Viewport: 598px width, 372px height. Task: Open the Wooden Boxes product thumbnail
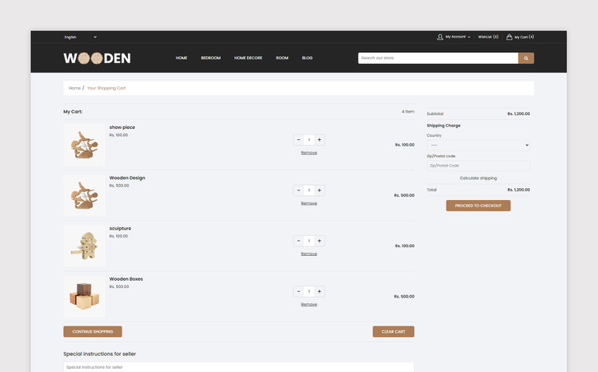click(84, 297)
